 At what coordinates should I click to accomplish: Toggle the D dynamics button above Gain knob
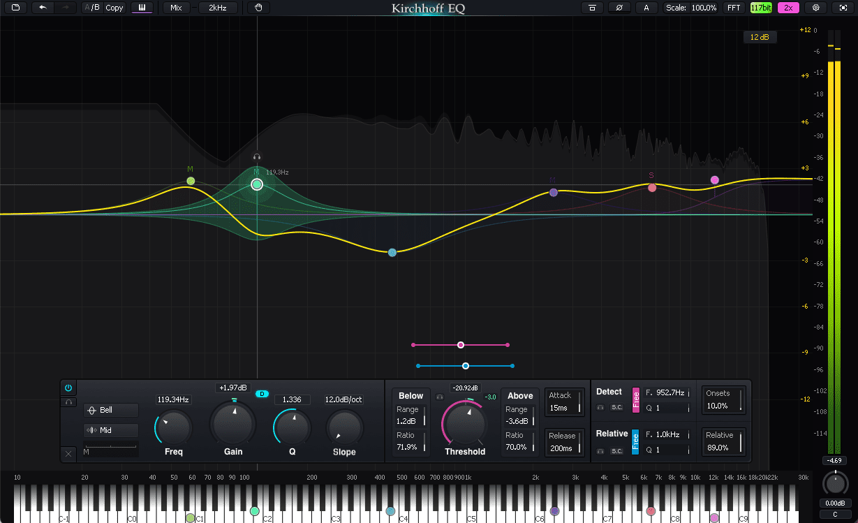(262, 393)
